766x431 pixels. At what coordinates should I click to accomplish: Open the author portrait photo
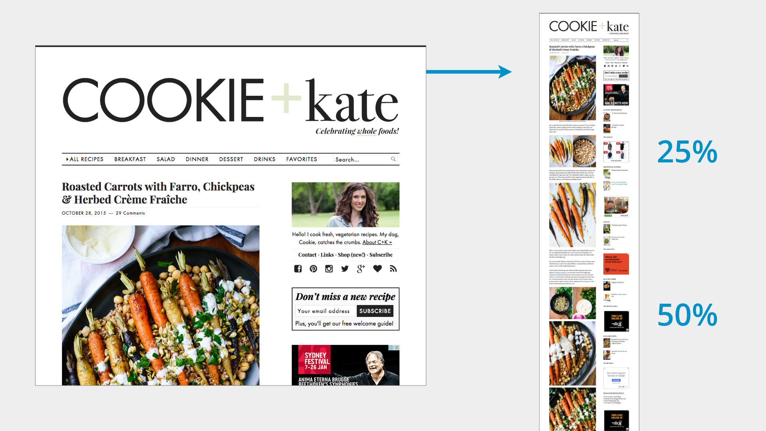[x=345, y=205]
